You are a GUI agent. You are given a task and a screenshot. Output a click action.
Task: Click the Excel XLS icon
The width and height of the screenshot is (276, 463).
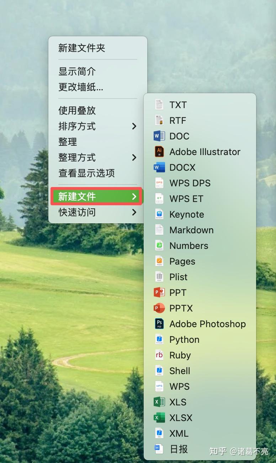point(159,402)
